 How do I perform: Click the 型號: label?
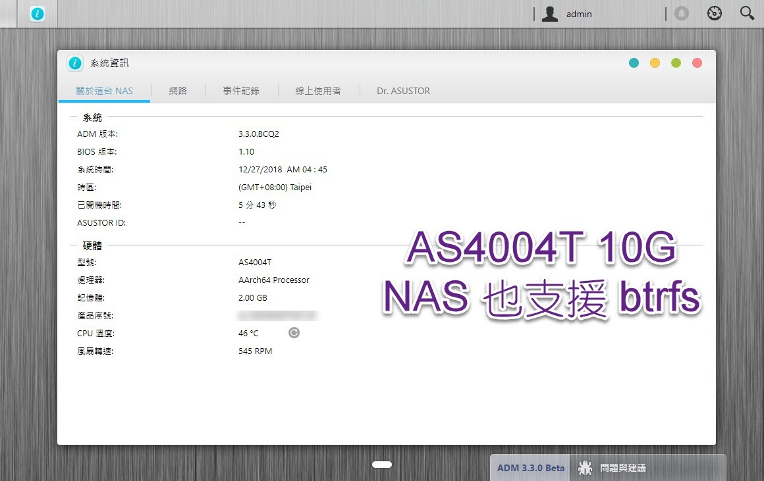[87, 263]
